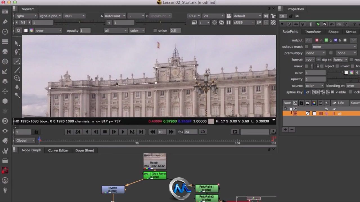Toggle the region of interest icon

click(215, 22)
